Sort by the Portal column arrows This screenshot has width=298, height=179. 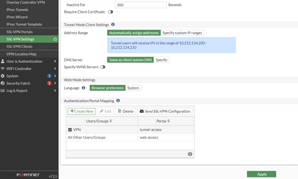[168, 121]
